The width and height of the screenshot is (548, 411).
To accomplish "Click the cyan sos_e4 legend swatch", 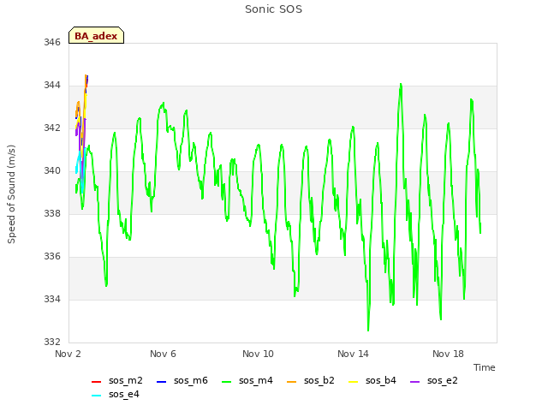I will pyautogui.click(x=96, y=396).
